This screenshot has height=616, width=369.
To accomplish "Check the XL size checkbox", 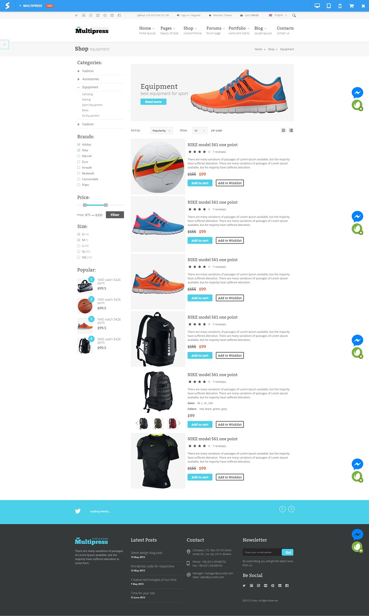I will pyautogui.click(x=78, y=251).
